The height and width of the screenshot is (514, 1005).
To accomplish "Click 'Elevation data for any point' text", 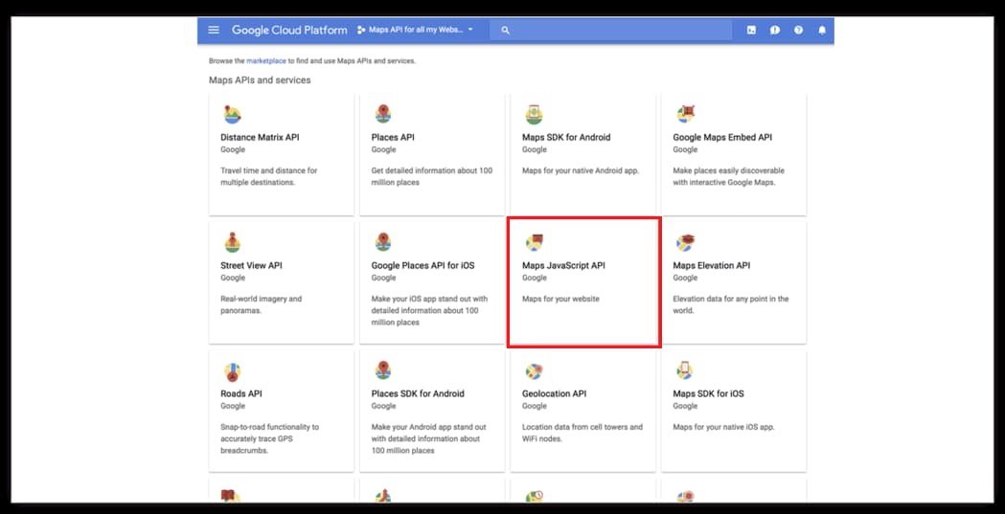I will (731, 304).
